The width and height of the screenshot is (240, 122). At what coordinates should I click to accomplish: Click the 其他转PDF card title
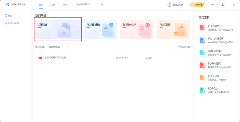pos(130,25)
